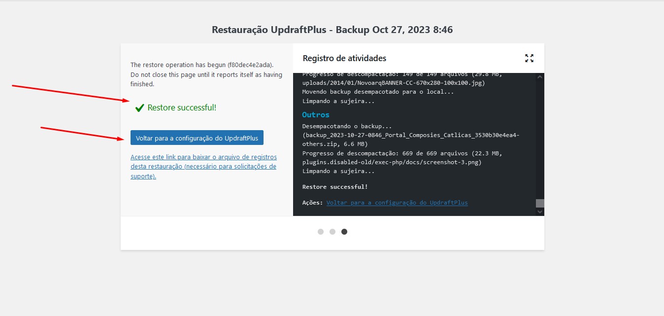Expand activity log to fullscreen

[x=529, y=58]
